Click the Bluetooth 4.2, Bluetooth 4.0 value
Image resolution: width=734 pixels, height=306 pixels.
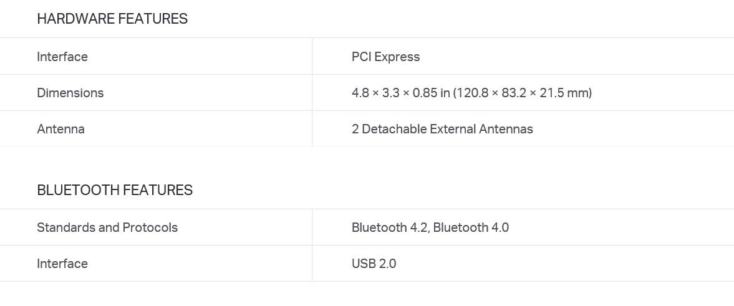click(430, 227)
